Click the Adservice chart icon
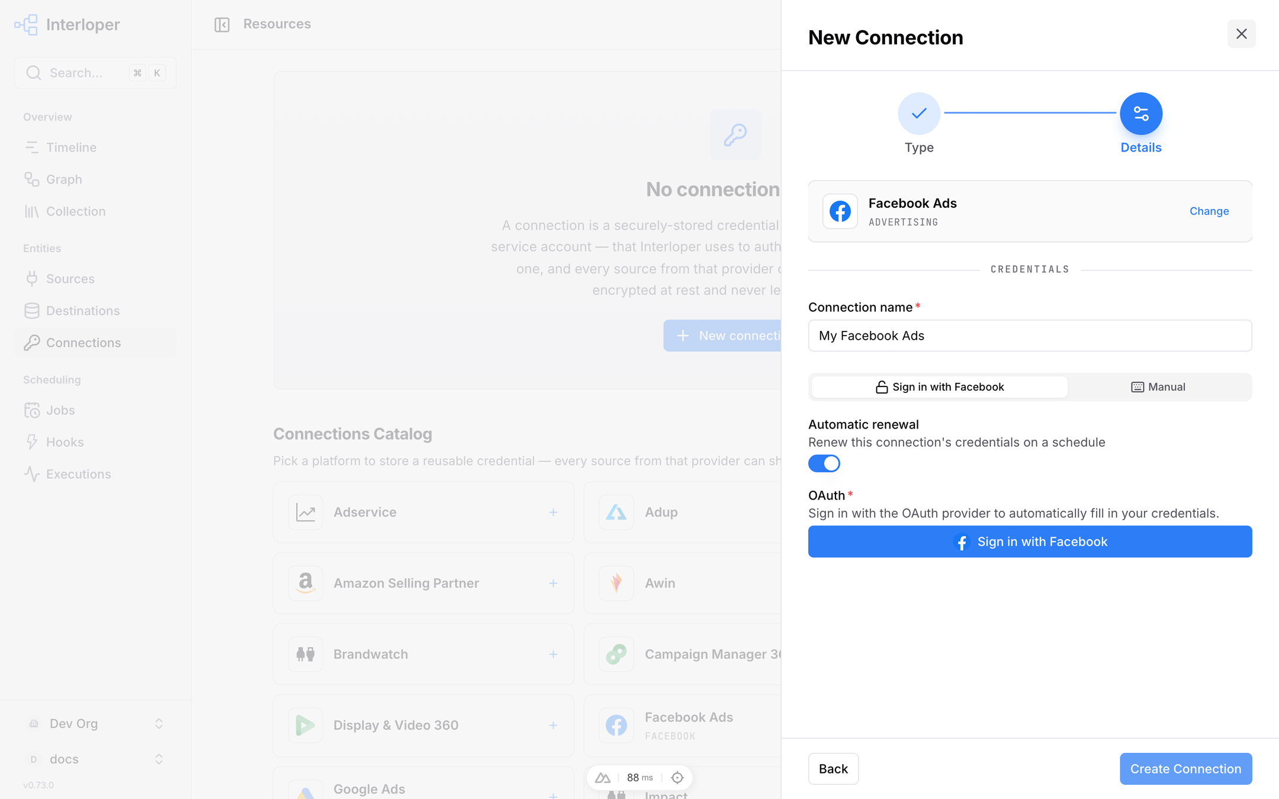The width and height of the screenshot is (1279, 799). (x=306, y=512)
